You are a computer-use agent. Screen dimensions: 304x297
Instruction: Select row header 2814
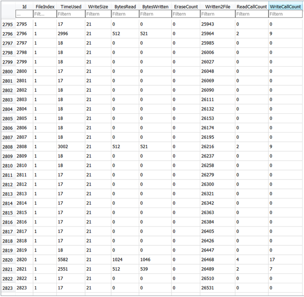coord(8,203)
